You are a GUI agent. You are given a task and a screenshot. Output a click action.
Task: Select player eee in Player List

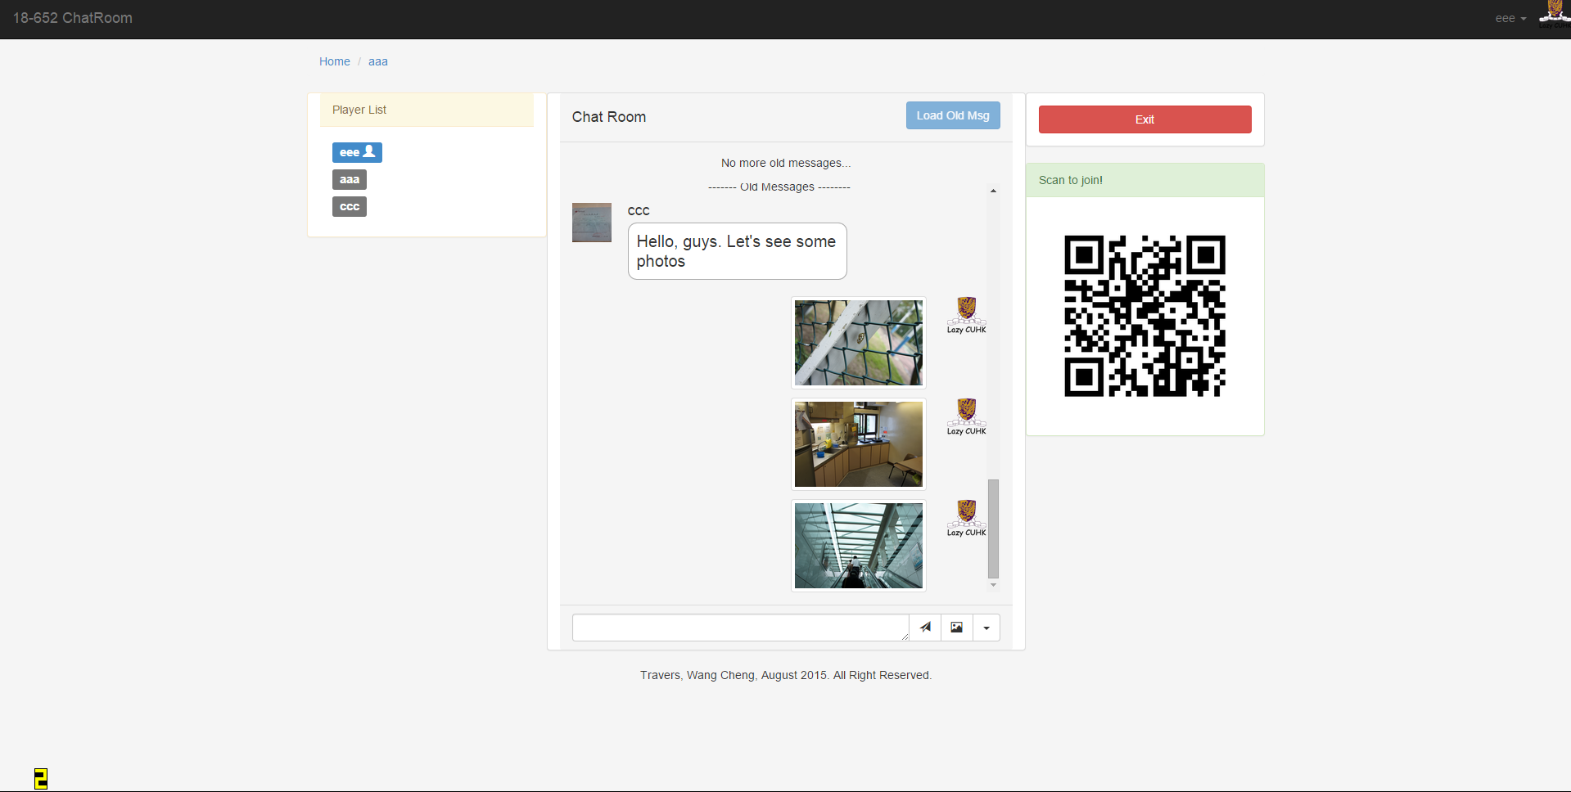[x=357, y=152]
